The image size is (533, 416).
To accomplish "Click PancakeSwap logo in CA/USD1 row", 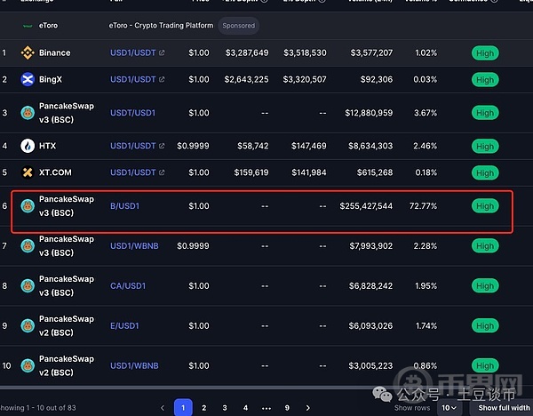I will coord(28,285).
